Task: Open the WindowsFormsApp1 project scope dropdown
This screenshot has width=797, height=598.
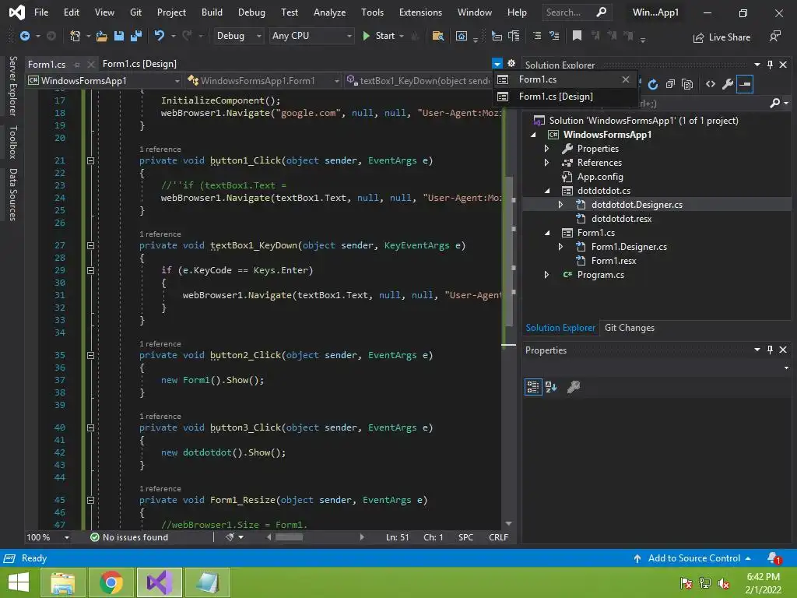Action: [x=104, y=81]
